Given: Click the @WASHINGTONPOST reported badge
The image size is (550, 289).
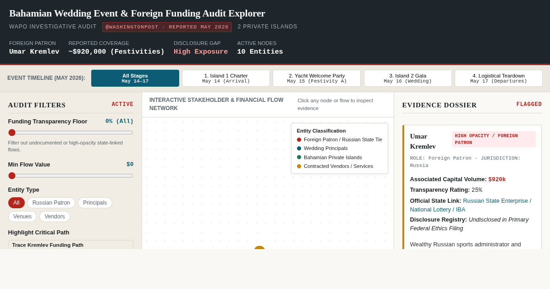Looking at the screenshot, I should coord(167,27).
